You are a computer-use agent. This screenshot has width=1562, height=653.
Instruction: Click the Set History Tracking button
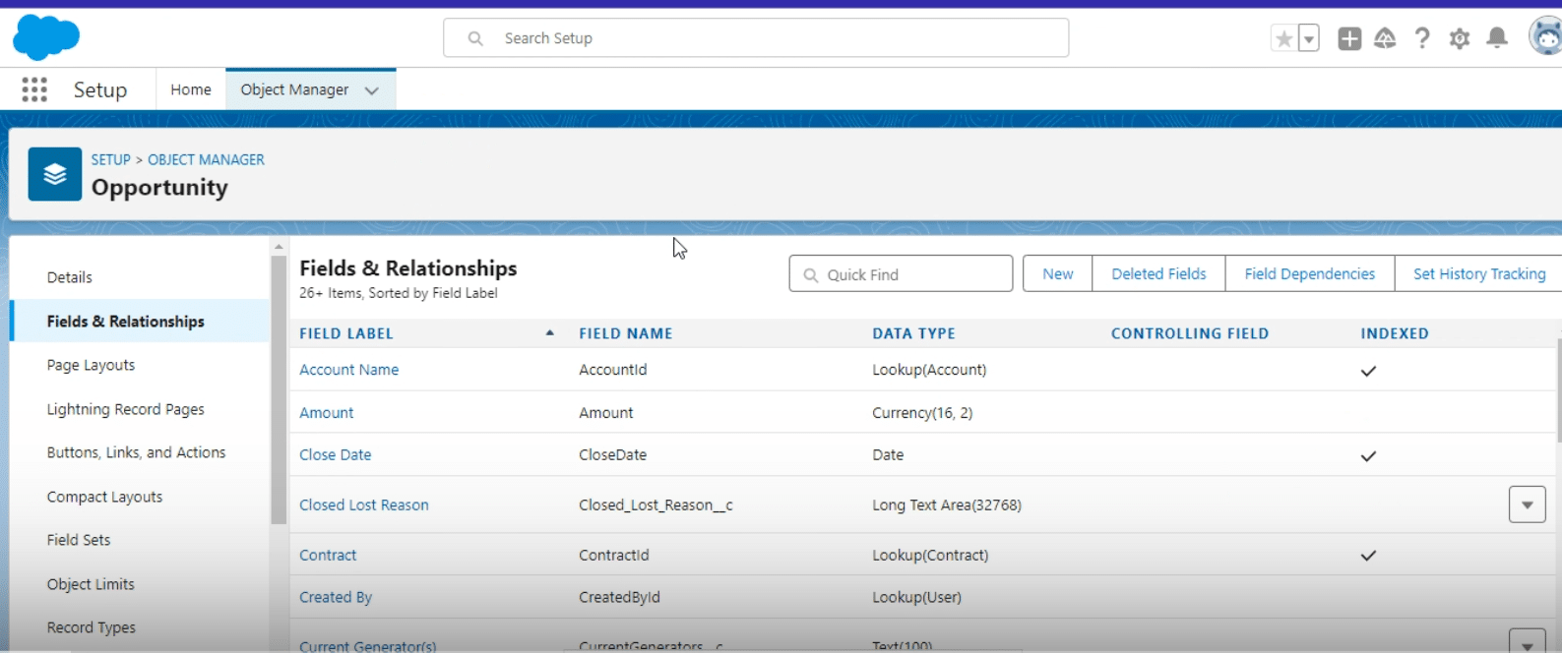pyautogui.click(x=1478, y=273)
